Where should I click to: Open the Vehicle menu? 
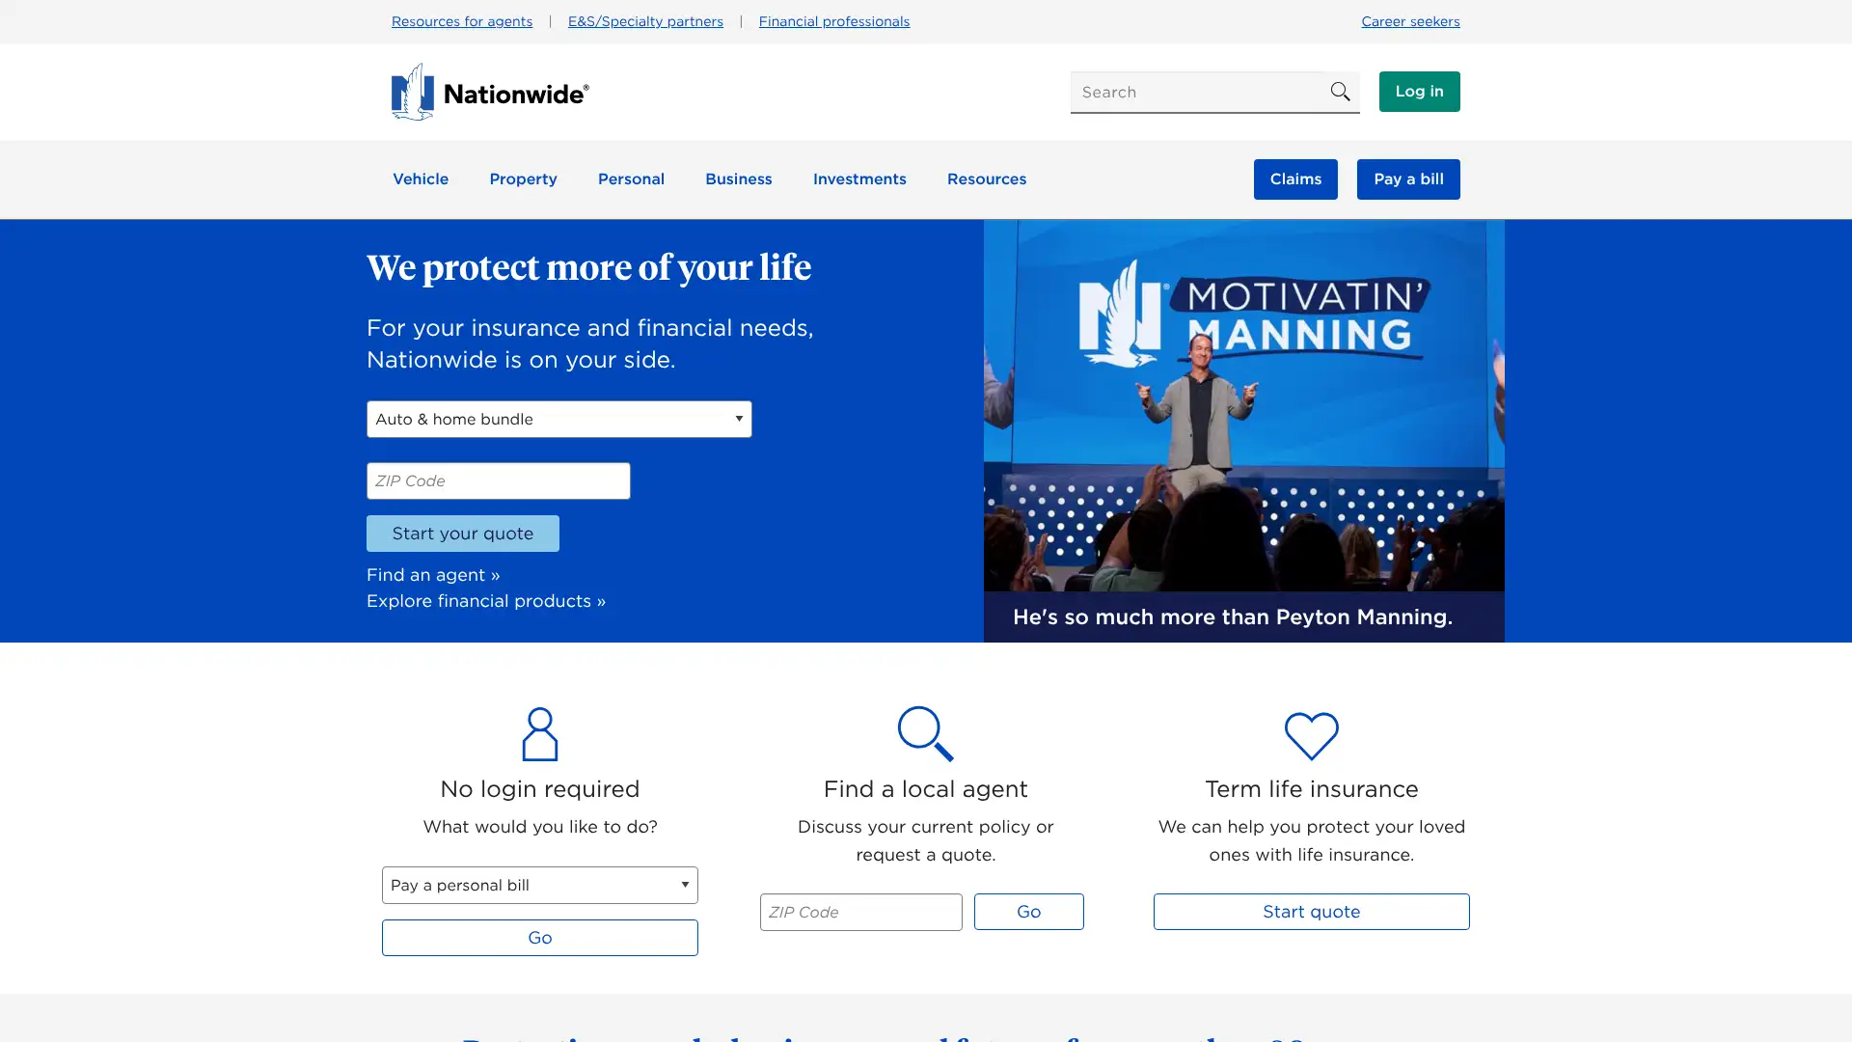421,179
